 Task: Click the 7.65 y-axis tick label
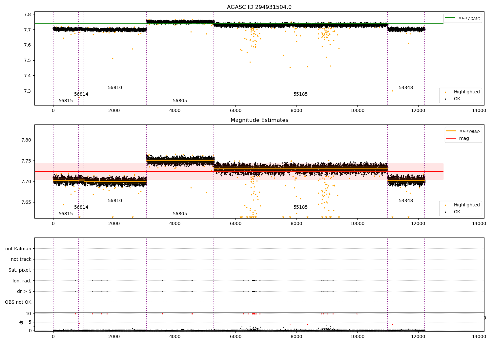pos(26,202)
